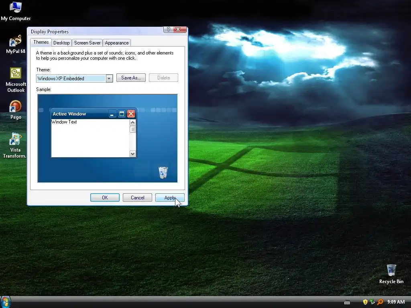Select the Microsoft Outlook desktop icon
The height and width of the screenshot is (308, 411).
pyautogui.click(x=16, y=80)
